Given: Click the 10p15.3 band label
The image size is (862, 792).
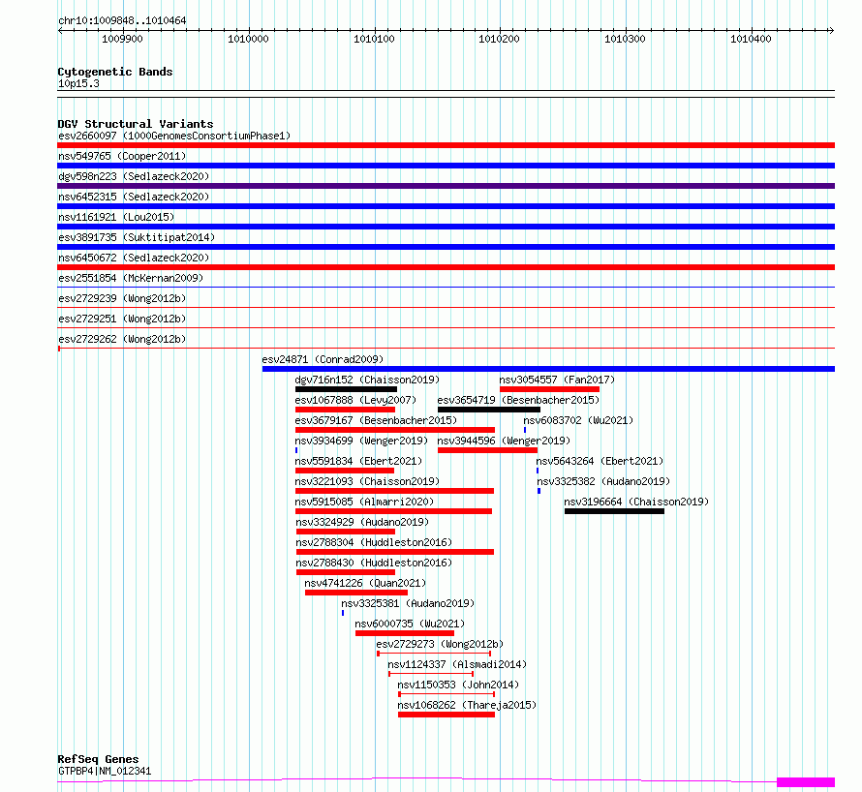Looking at the screenshot, I should click(x=78, y=83).
